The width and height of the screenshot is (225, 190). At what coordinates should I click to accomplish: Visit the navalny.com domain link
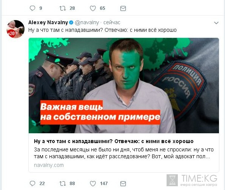tap(49, 165)
